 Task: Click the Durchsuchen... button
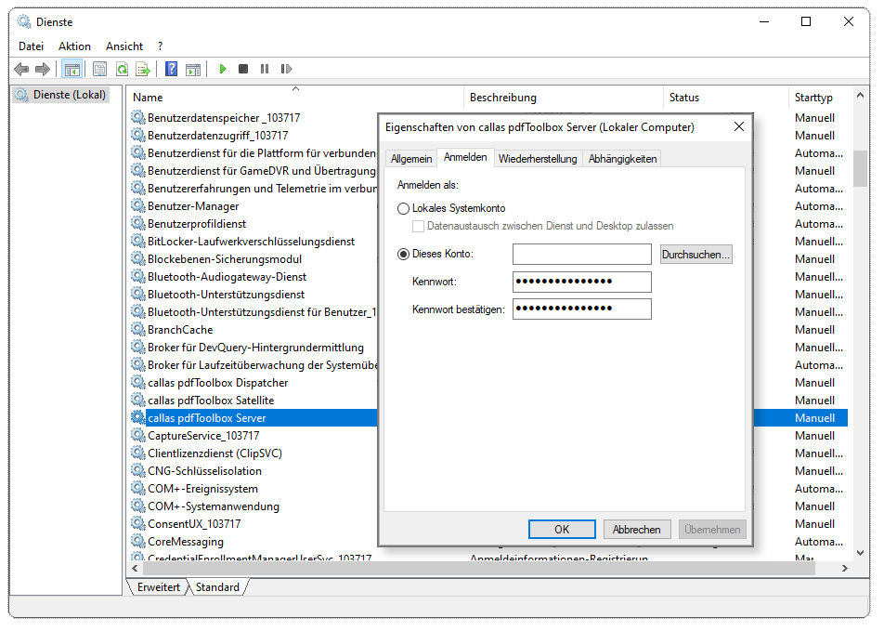[696, 254]
